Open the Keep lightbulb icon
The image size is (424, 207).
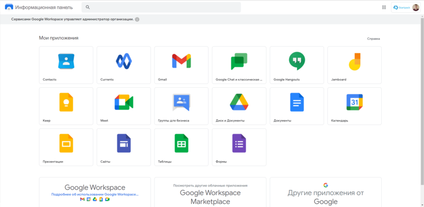point(66,102)
